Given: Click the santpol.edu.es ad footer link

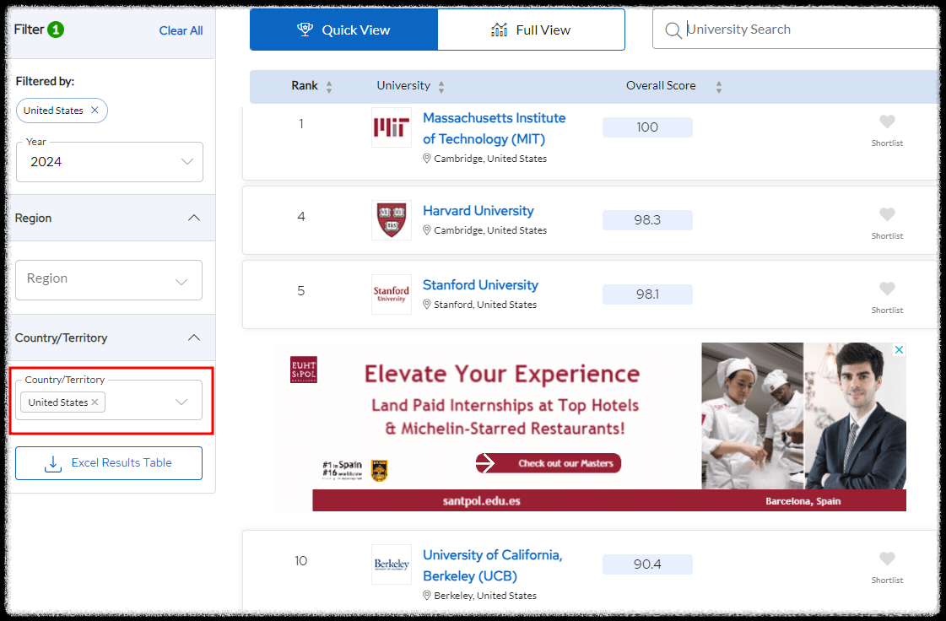Looking at the screenshot, I should [482, 501].
